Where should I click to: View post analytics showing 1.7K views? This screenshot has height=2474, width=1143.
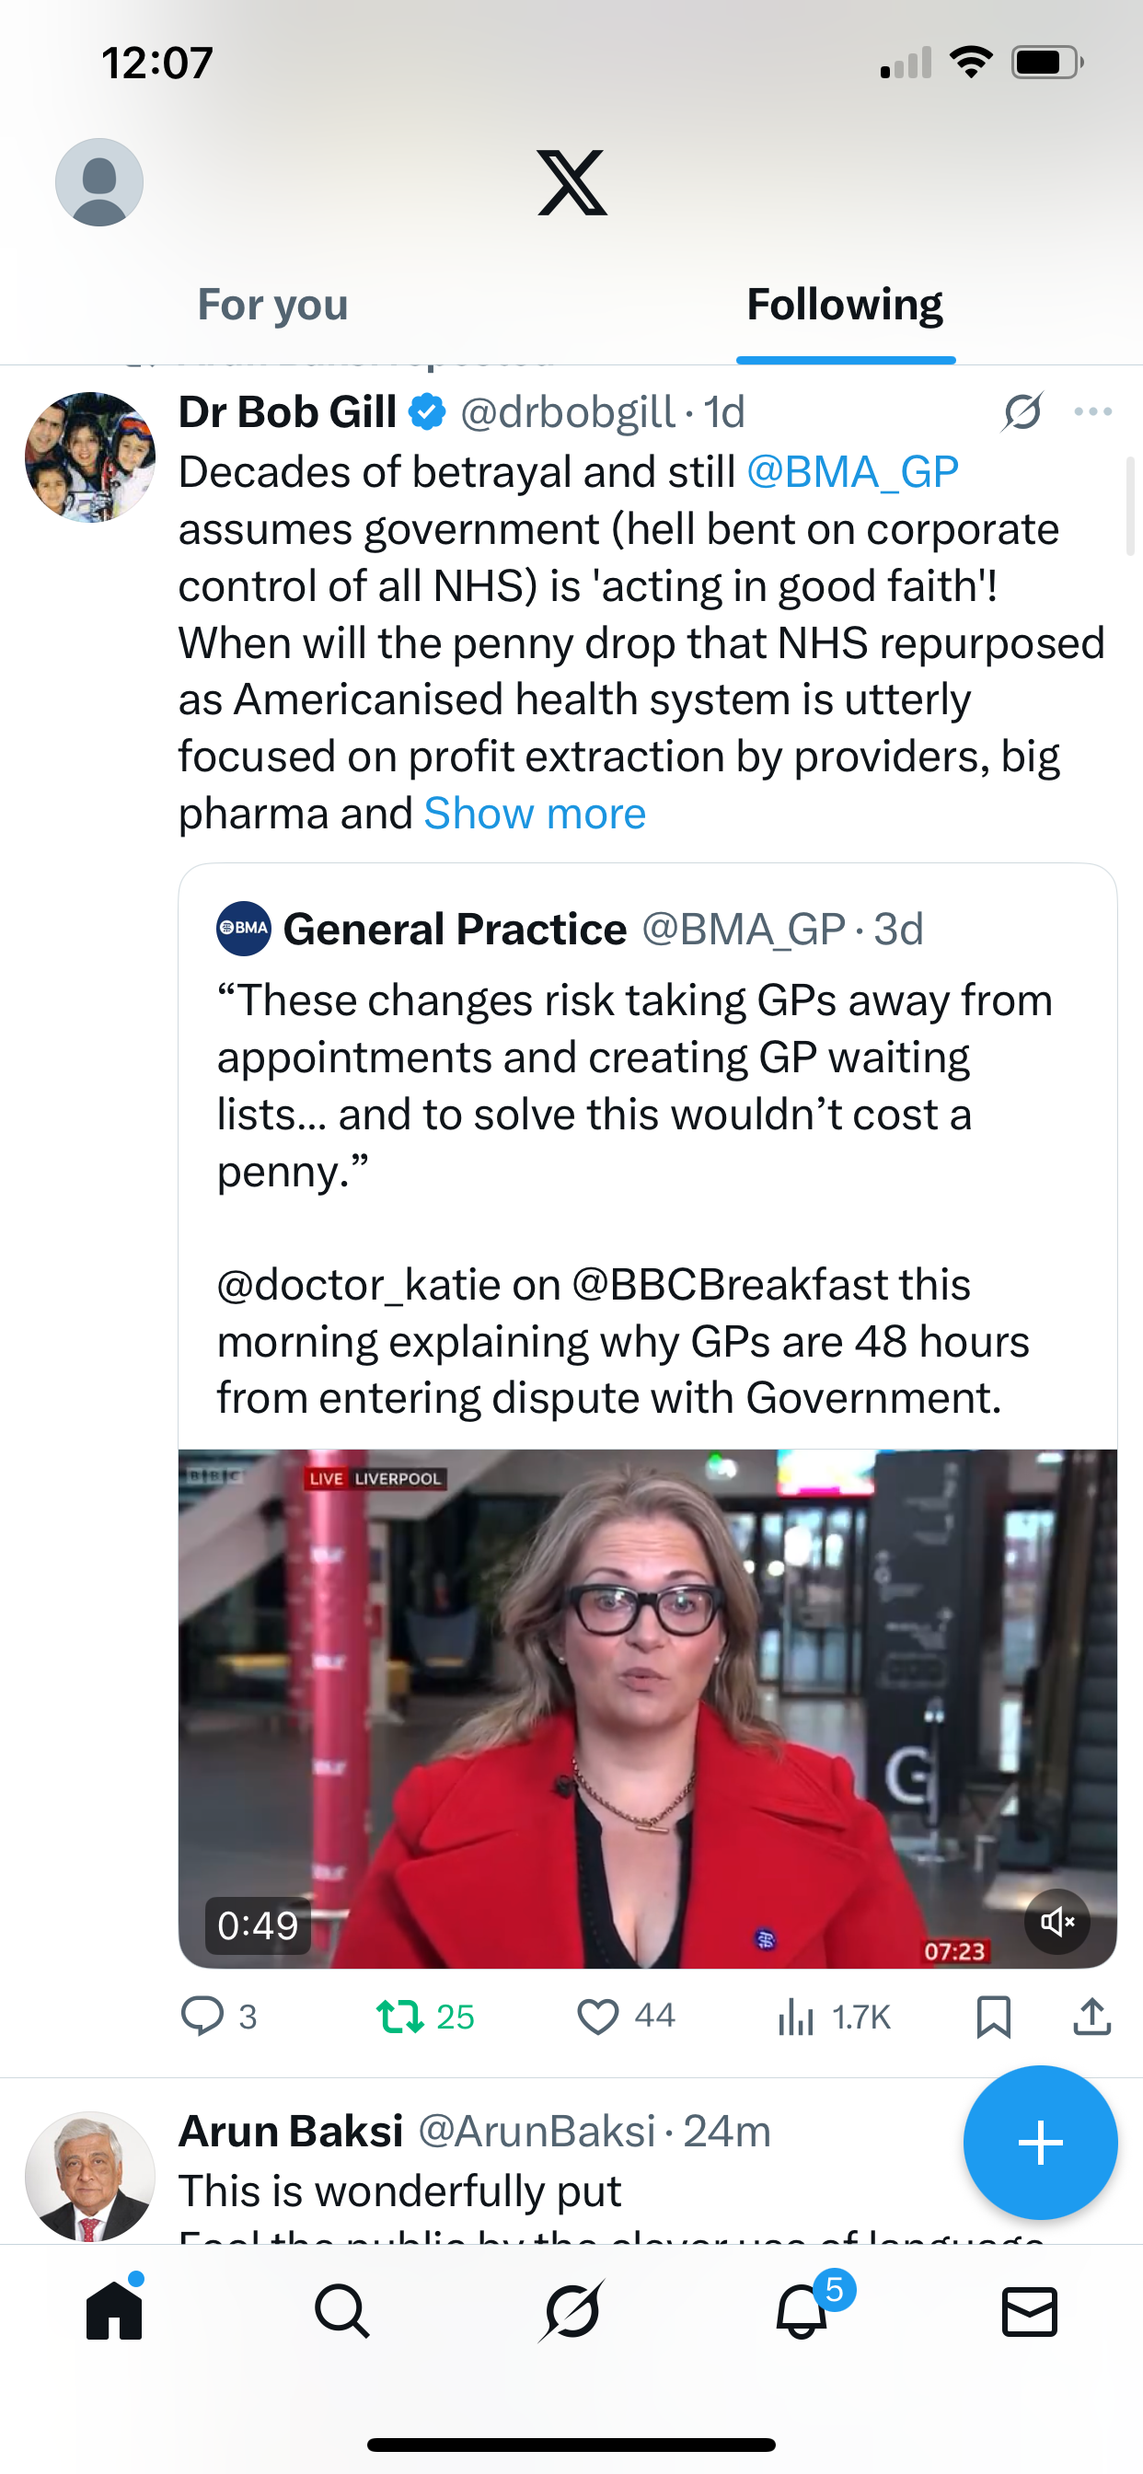(x=796, y=2016)
